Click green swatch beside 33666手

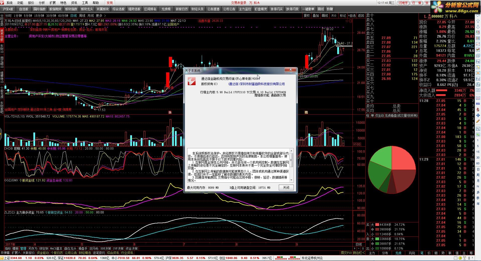click(x=377, y=239)
